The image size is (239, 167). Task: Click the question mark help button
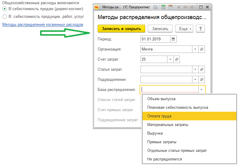(x=200, y=29)
